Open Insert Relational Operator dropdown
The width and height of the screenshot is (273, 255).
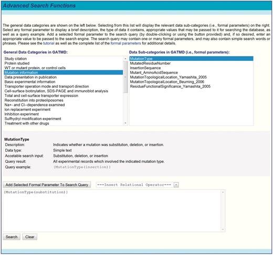[138, 185]
